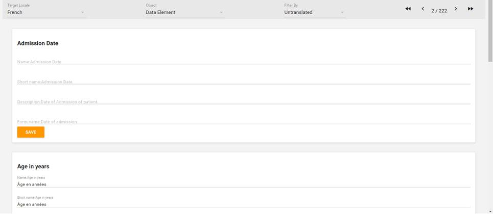Click the Admission Date card heading
Screen dimensions: 493x214
[x=38, y=43]
